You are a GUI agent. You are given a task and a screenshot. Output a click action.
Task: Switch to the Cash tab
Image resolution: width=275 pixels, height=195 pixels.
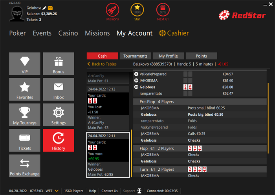102,56
